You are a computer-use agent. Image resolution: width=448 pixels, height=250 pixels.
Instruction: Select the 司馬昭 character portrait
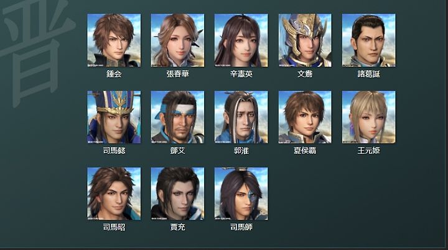click(114, 194)
